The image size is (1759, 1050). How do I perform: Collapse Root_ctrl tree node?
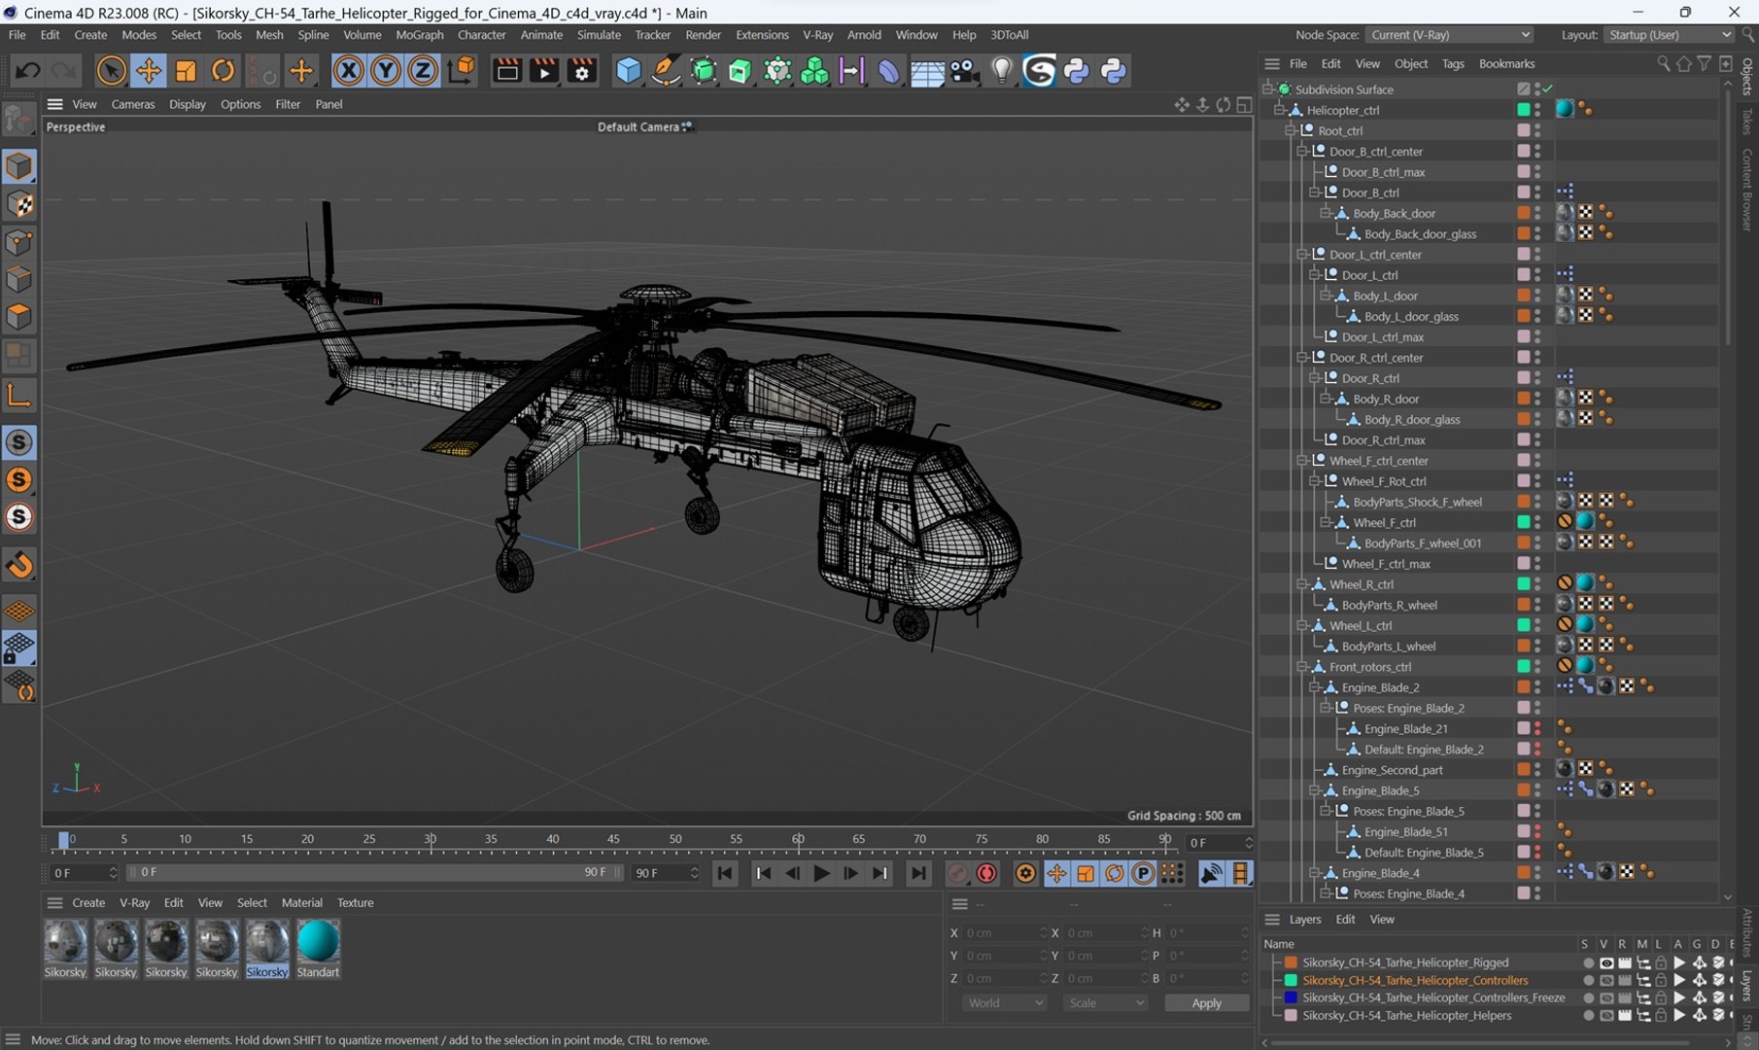[x=1291, y=130]
